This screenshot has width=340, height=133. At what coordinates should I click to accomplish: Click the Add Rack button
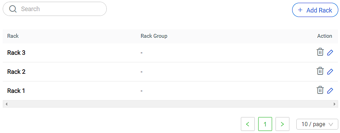315,10
